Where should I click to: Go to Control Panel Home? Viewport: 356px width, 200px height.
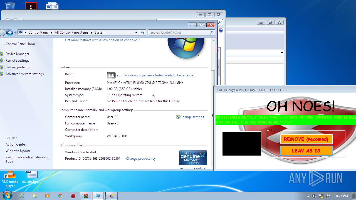pyautogui.click(x=21, y=44)
